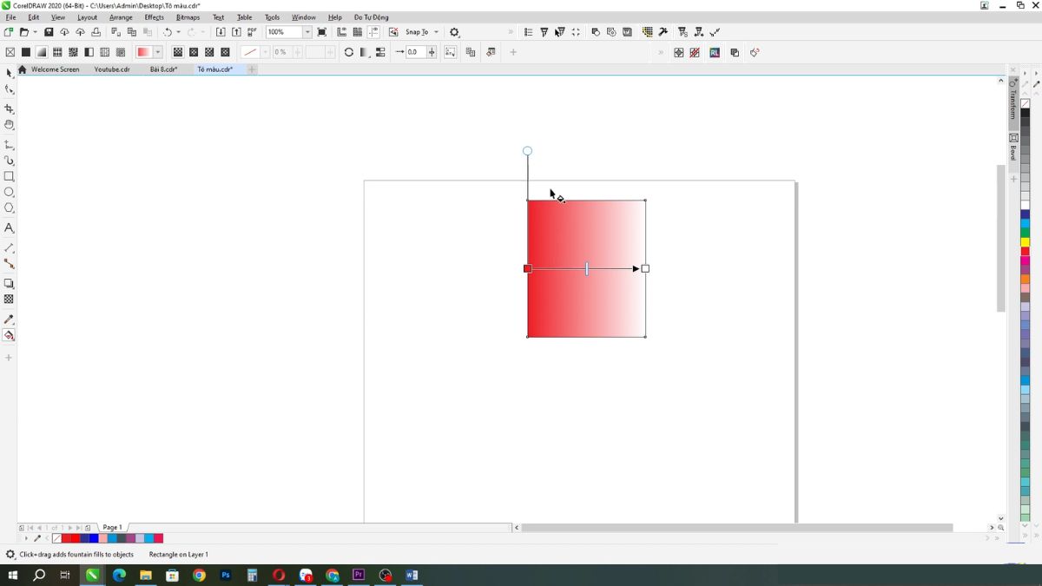Click the horizontal scrollbar below the canvas
Viewport: 1042px width, 586px height.
[736, 528]
